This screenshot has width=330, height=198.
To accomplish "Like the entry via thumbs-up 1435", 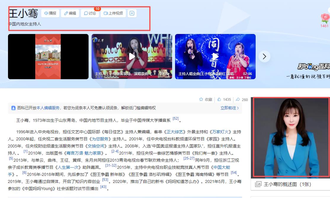I will 224,100.
